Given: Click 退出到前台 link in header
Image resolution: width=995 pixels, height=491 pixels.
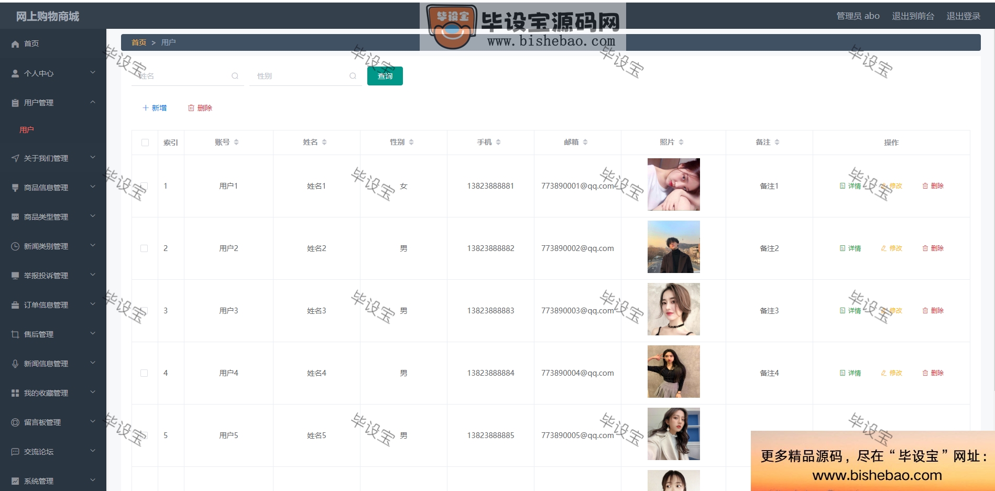Looking at the screenshot, I should tap(913, 16).
